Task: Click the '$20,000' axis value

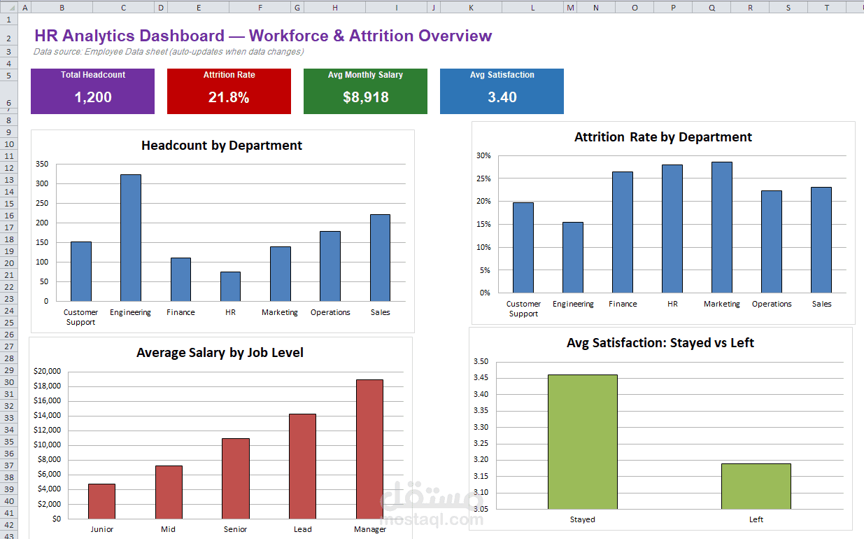Action: tap(47, 371)
